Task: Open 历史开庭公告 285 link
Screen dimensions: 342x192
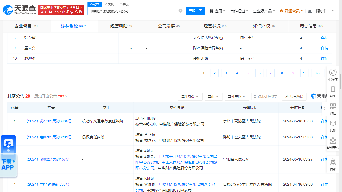Action: point(50,96)
